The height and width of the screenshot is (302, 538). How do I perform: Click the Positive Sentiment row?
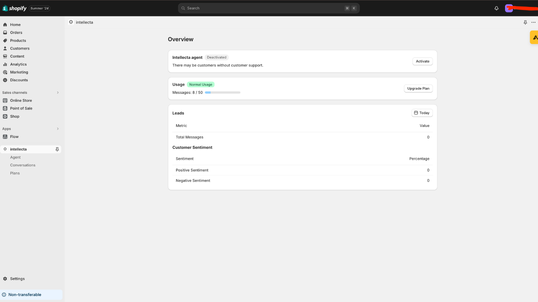pos(302,170)
